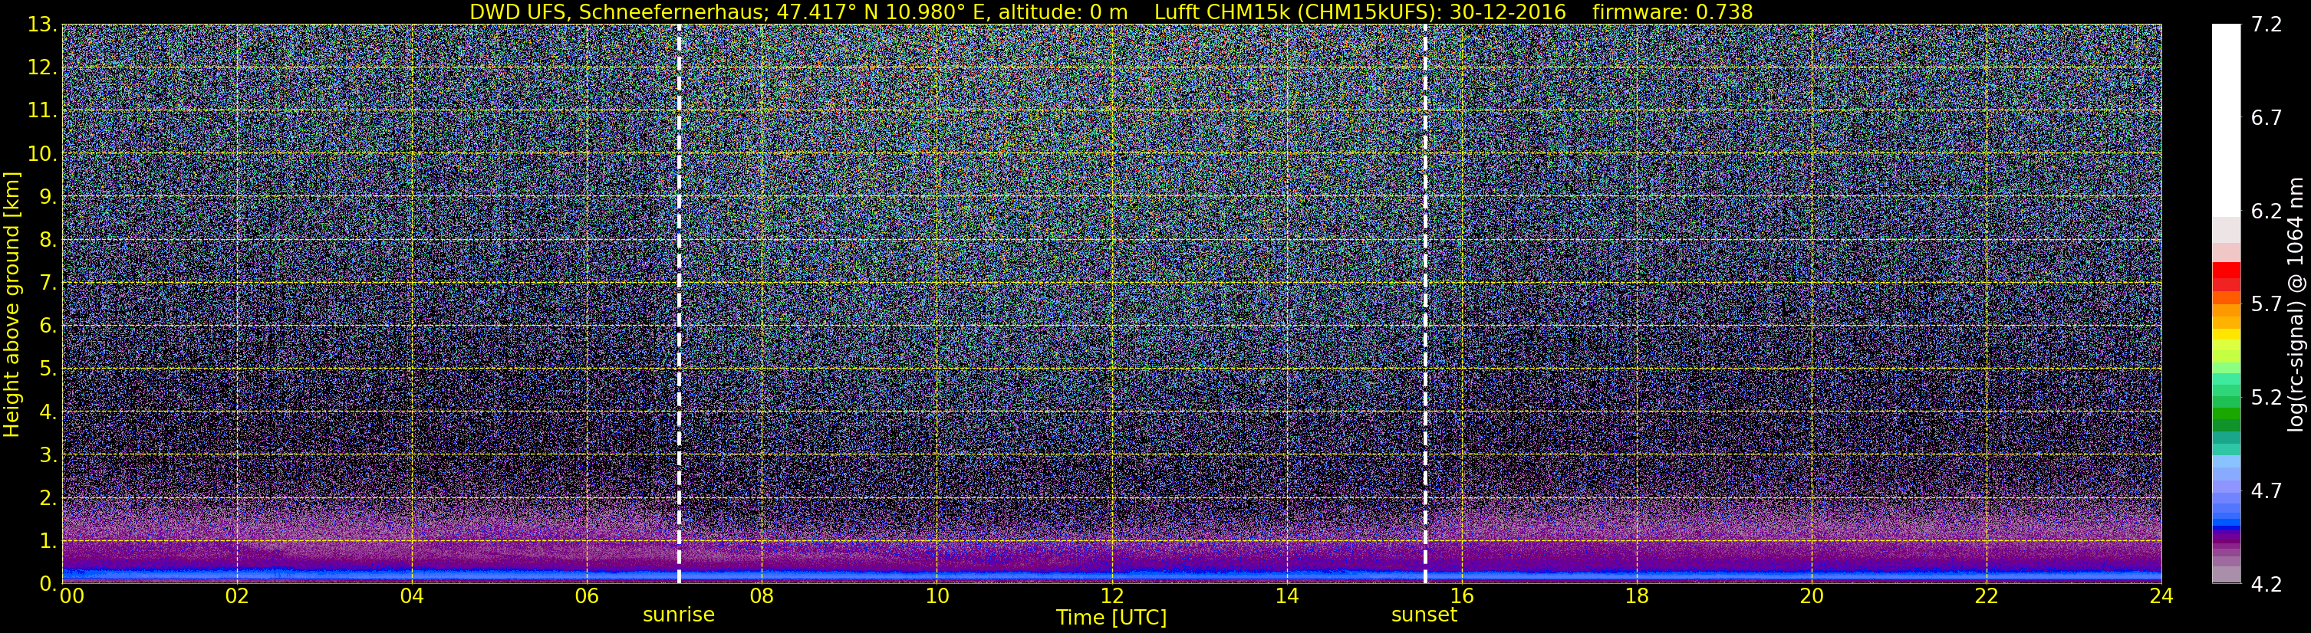Screen dimensions: 2311x633
Task: Click the white top section of the colorbar
Action: (2226, 120)
